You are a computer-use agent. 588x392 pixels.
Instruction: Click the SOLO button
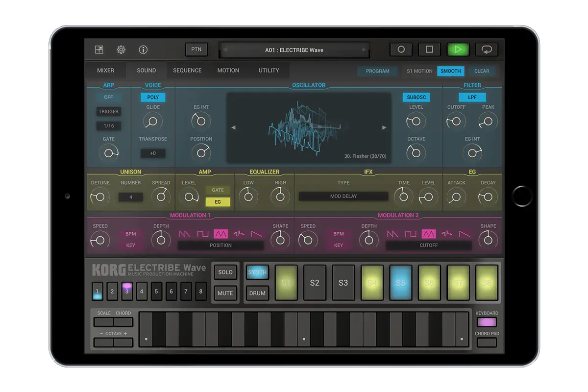tap(225, 272)
